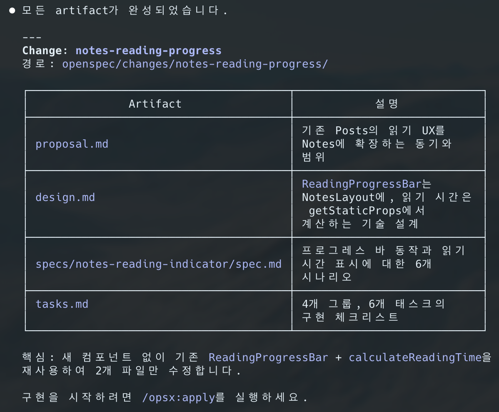
Task: Click the Artifact table header
Action: (x=155, y=104)
